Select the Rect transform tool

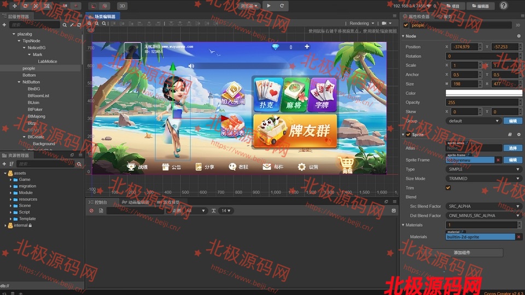point(46,6)
